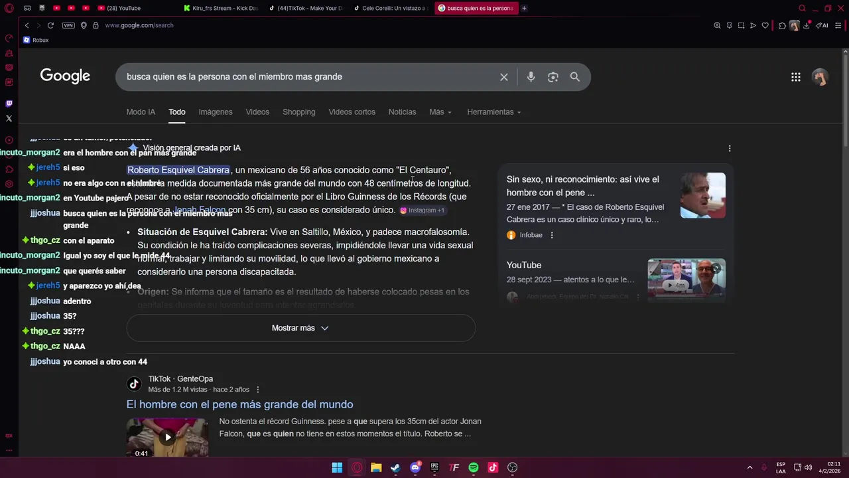Add page to bookmarks with heart icon

click(765, 25)
